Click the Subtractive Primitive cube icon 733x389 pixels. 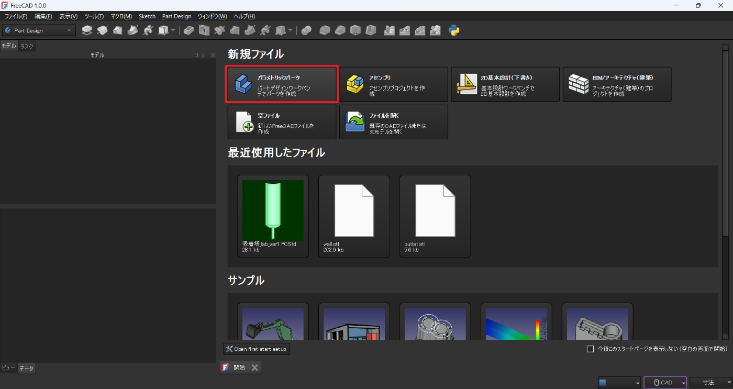(281, 30)
